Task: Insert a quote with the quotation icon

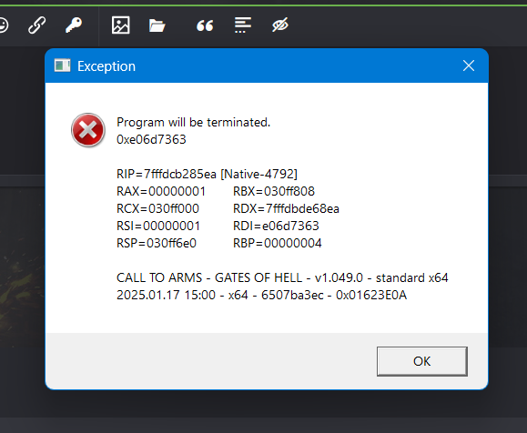Action: point(205,25)
